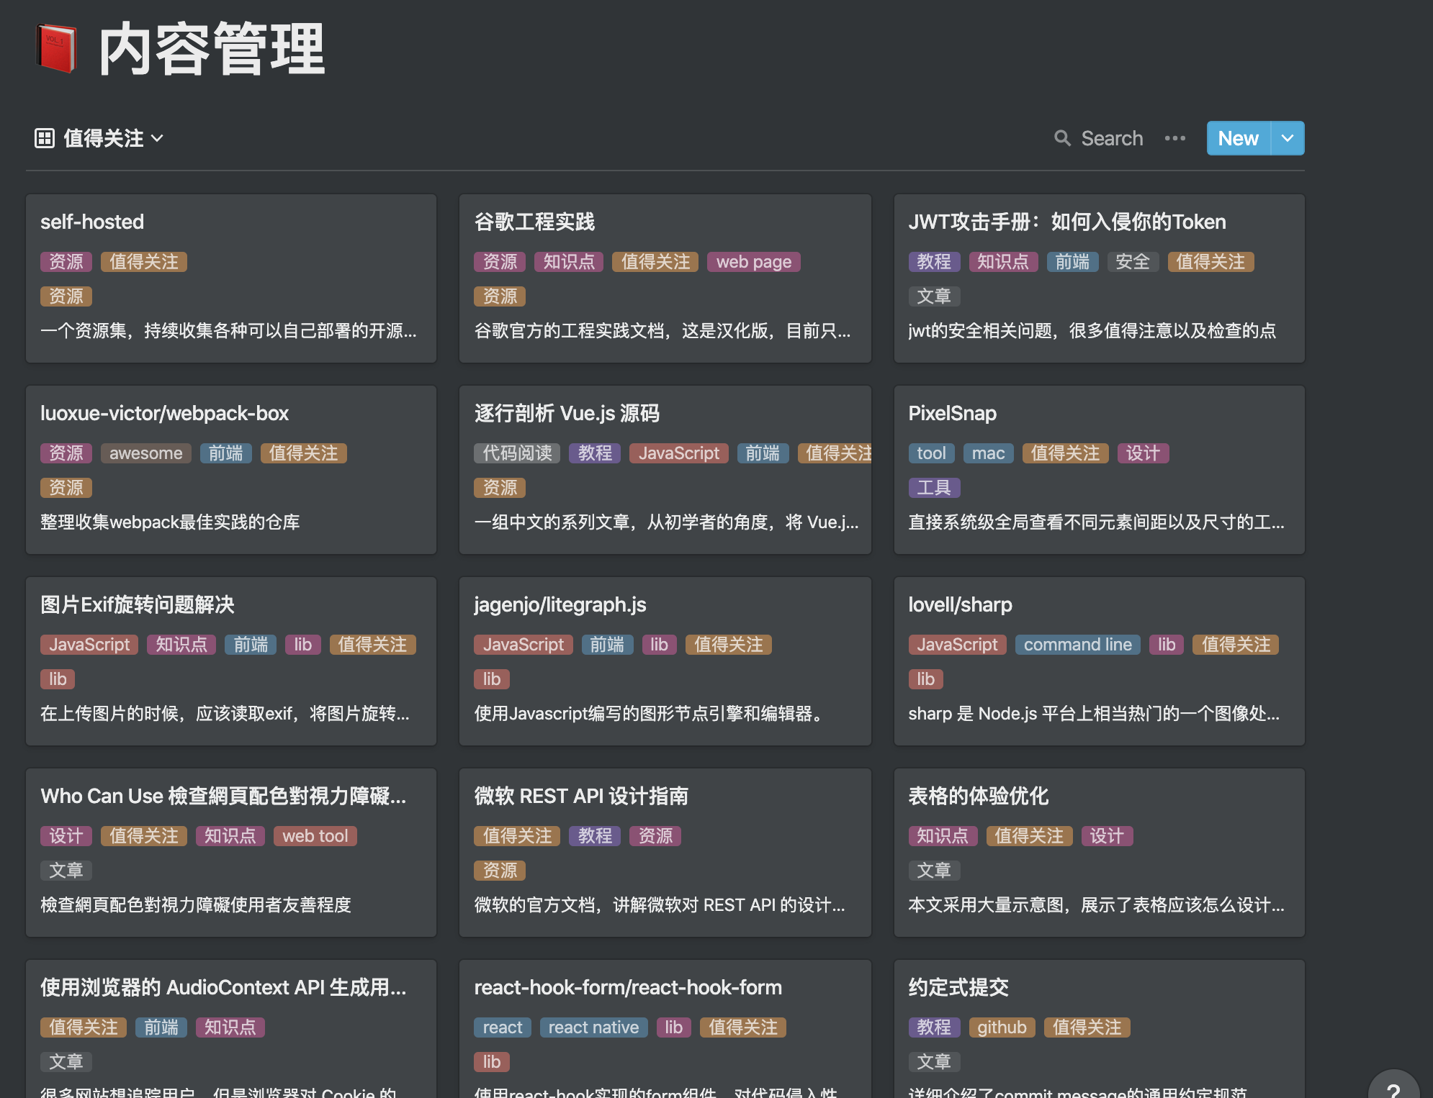Screen dimensions: 1433x1098
Task: Open the New button dropdown arrow
Action: pos(1288,138)
